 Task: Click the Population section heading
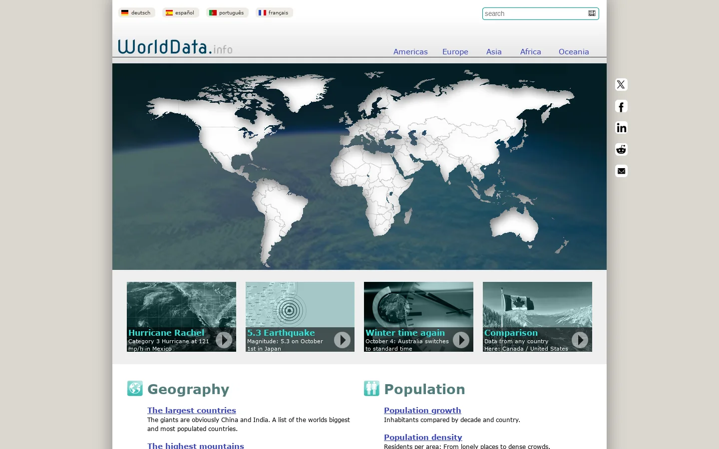[424, 389]
